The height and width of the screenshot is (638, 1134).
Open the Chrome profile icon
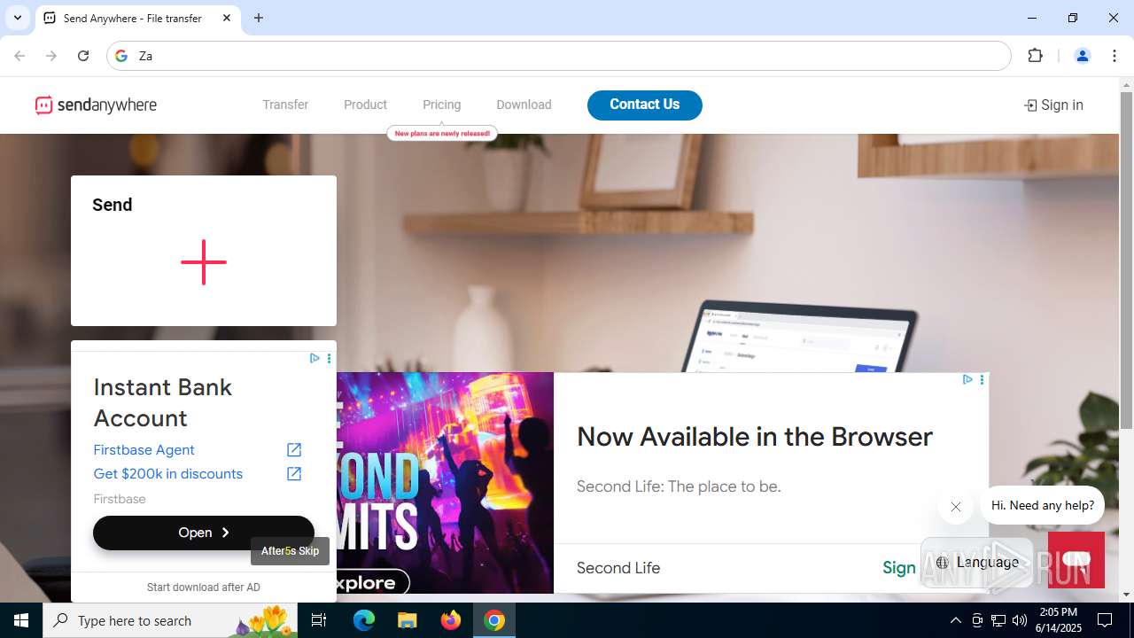point(1082,56)
